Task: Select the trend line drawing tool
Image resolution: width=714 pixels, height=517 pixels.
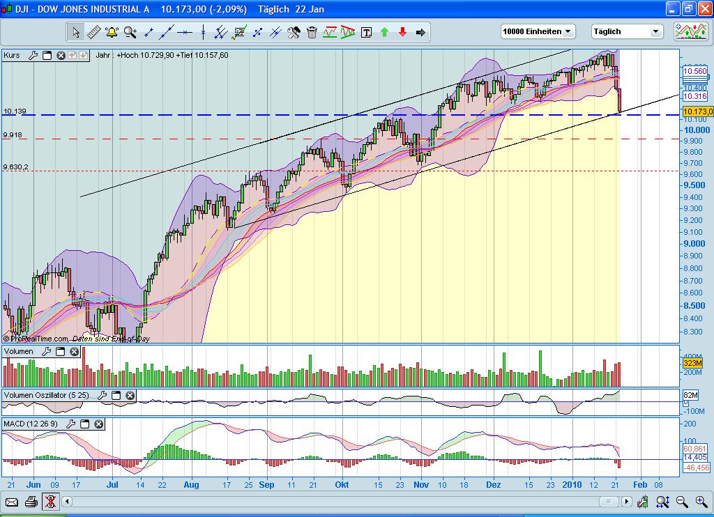Action: (x=166, y=32)
